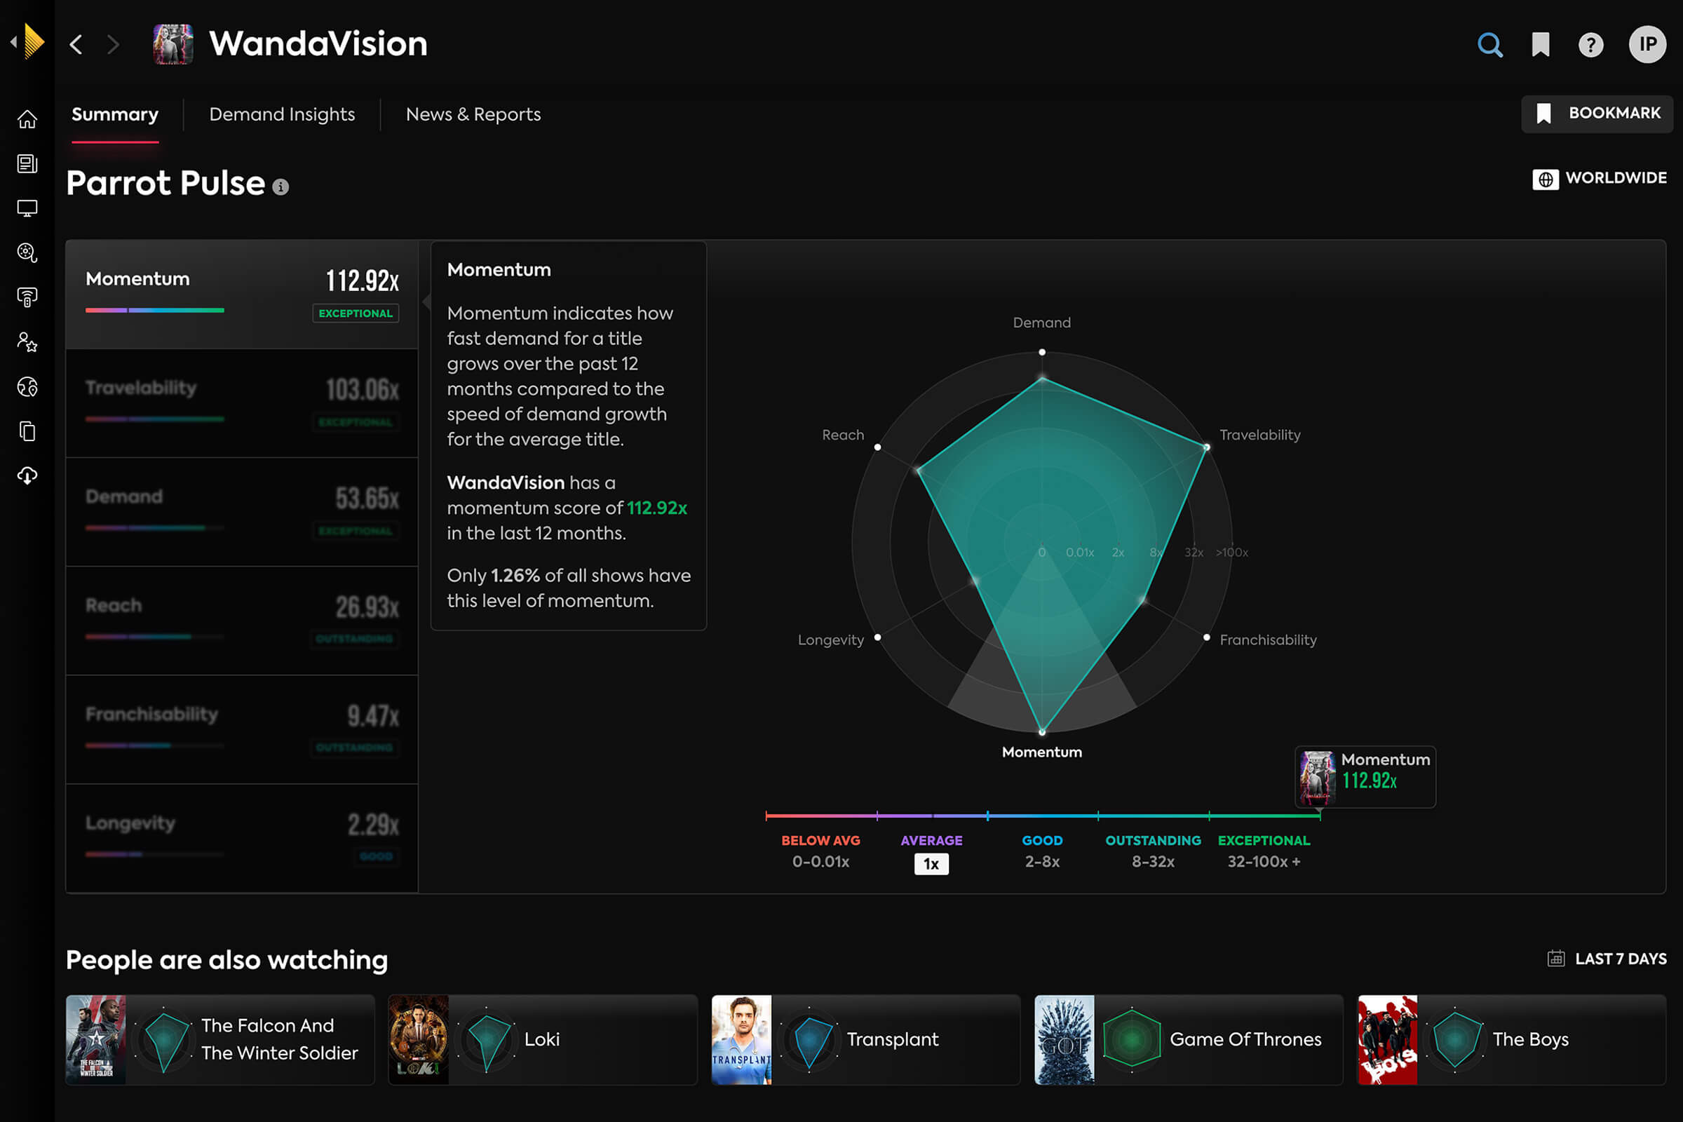
Task: Open the help question mark icon
Action: [1590, 45]
